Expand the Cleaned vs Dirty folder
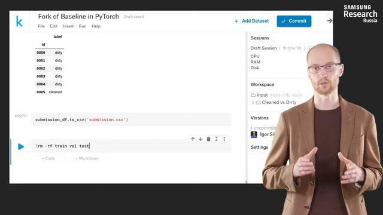Screen dimensions: 383x215 tap(253, 103)
